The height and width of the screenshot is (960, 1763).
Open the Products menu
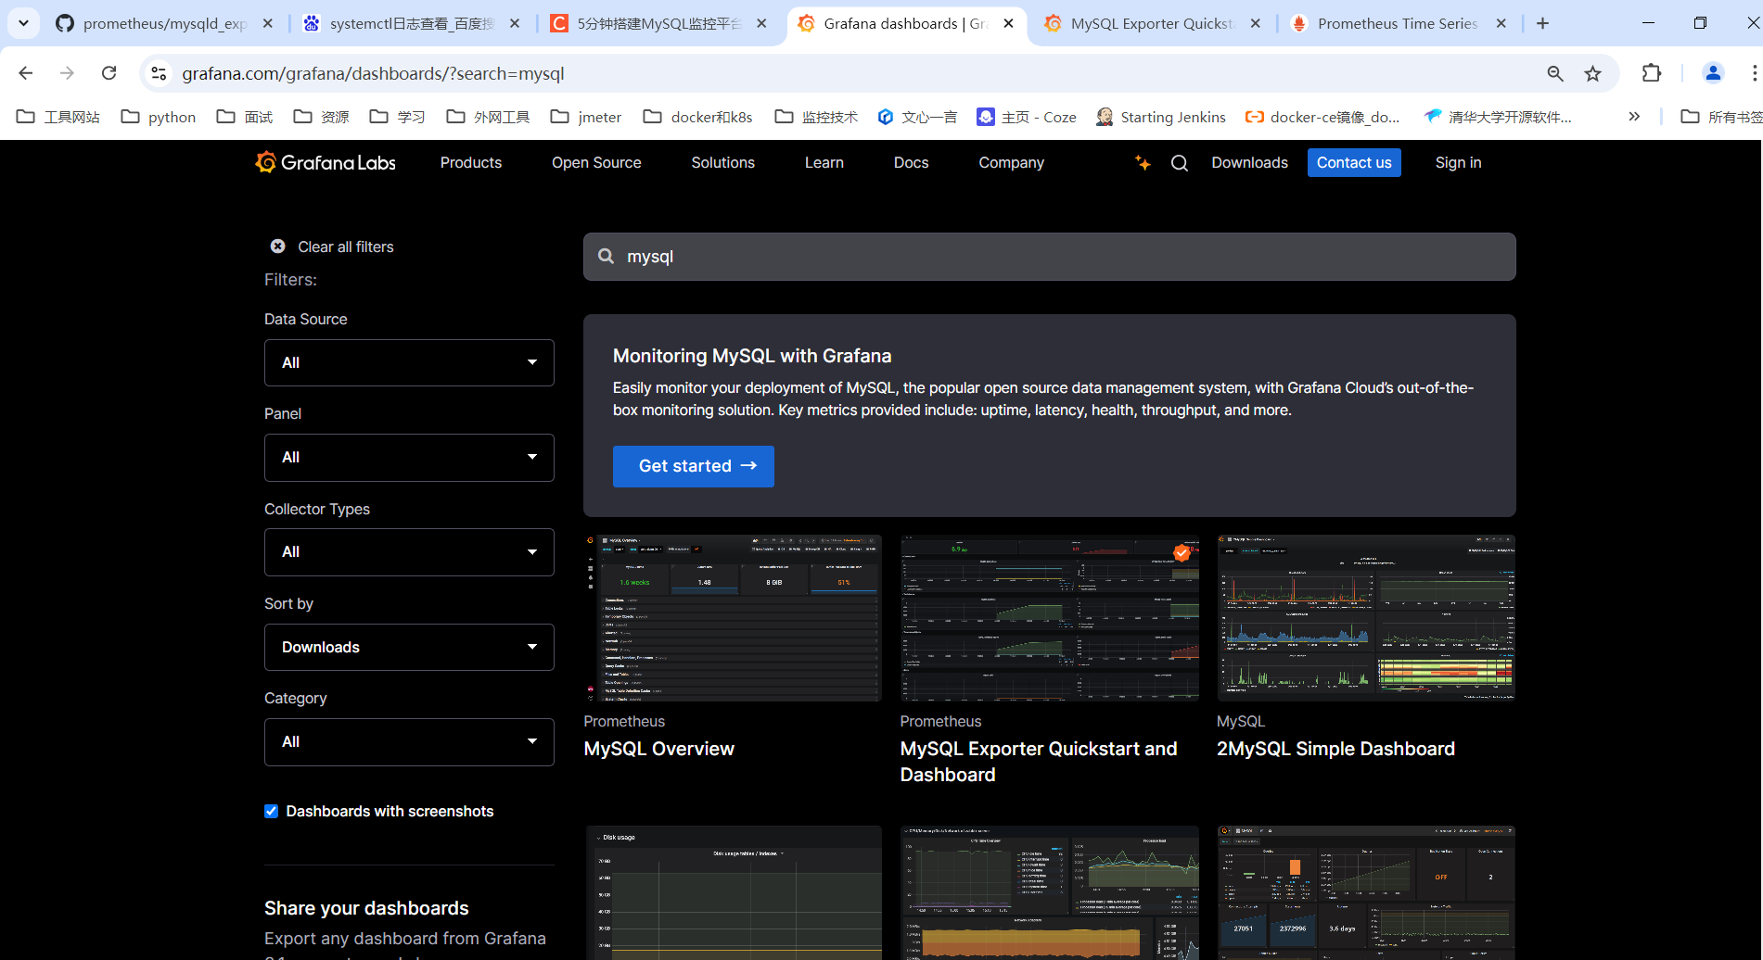point(471,163)
